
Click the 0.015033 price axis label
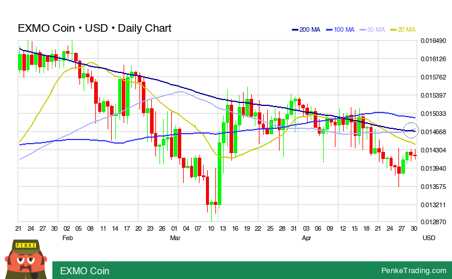tap(433, 114)
